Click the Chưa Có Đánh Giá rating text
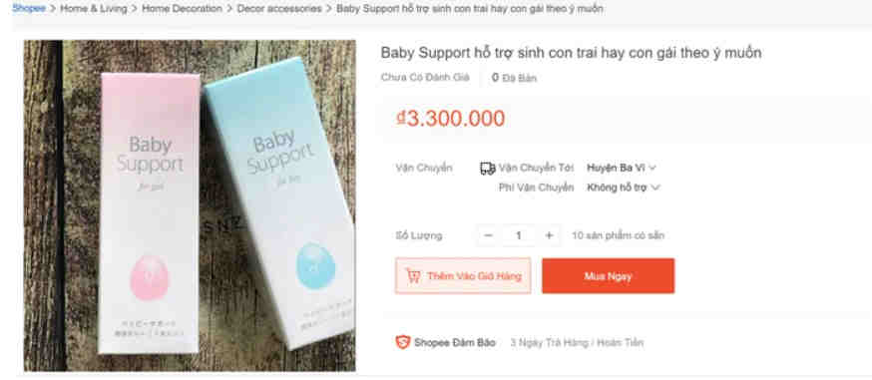The height and width of the screenshot is (380, 872). tap(425, 78)
